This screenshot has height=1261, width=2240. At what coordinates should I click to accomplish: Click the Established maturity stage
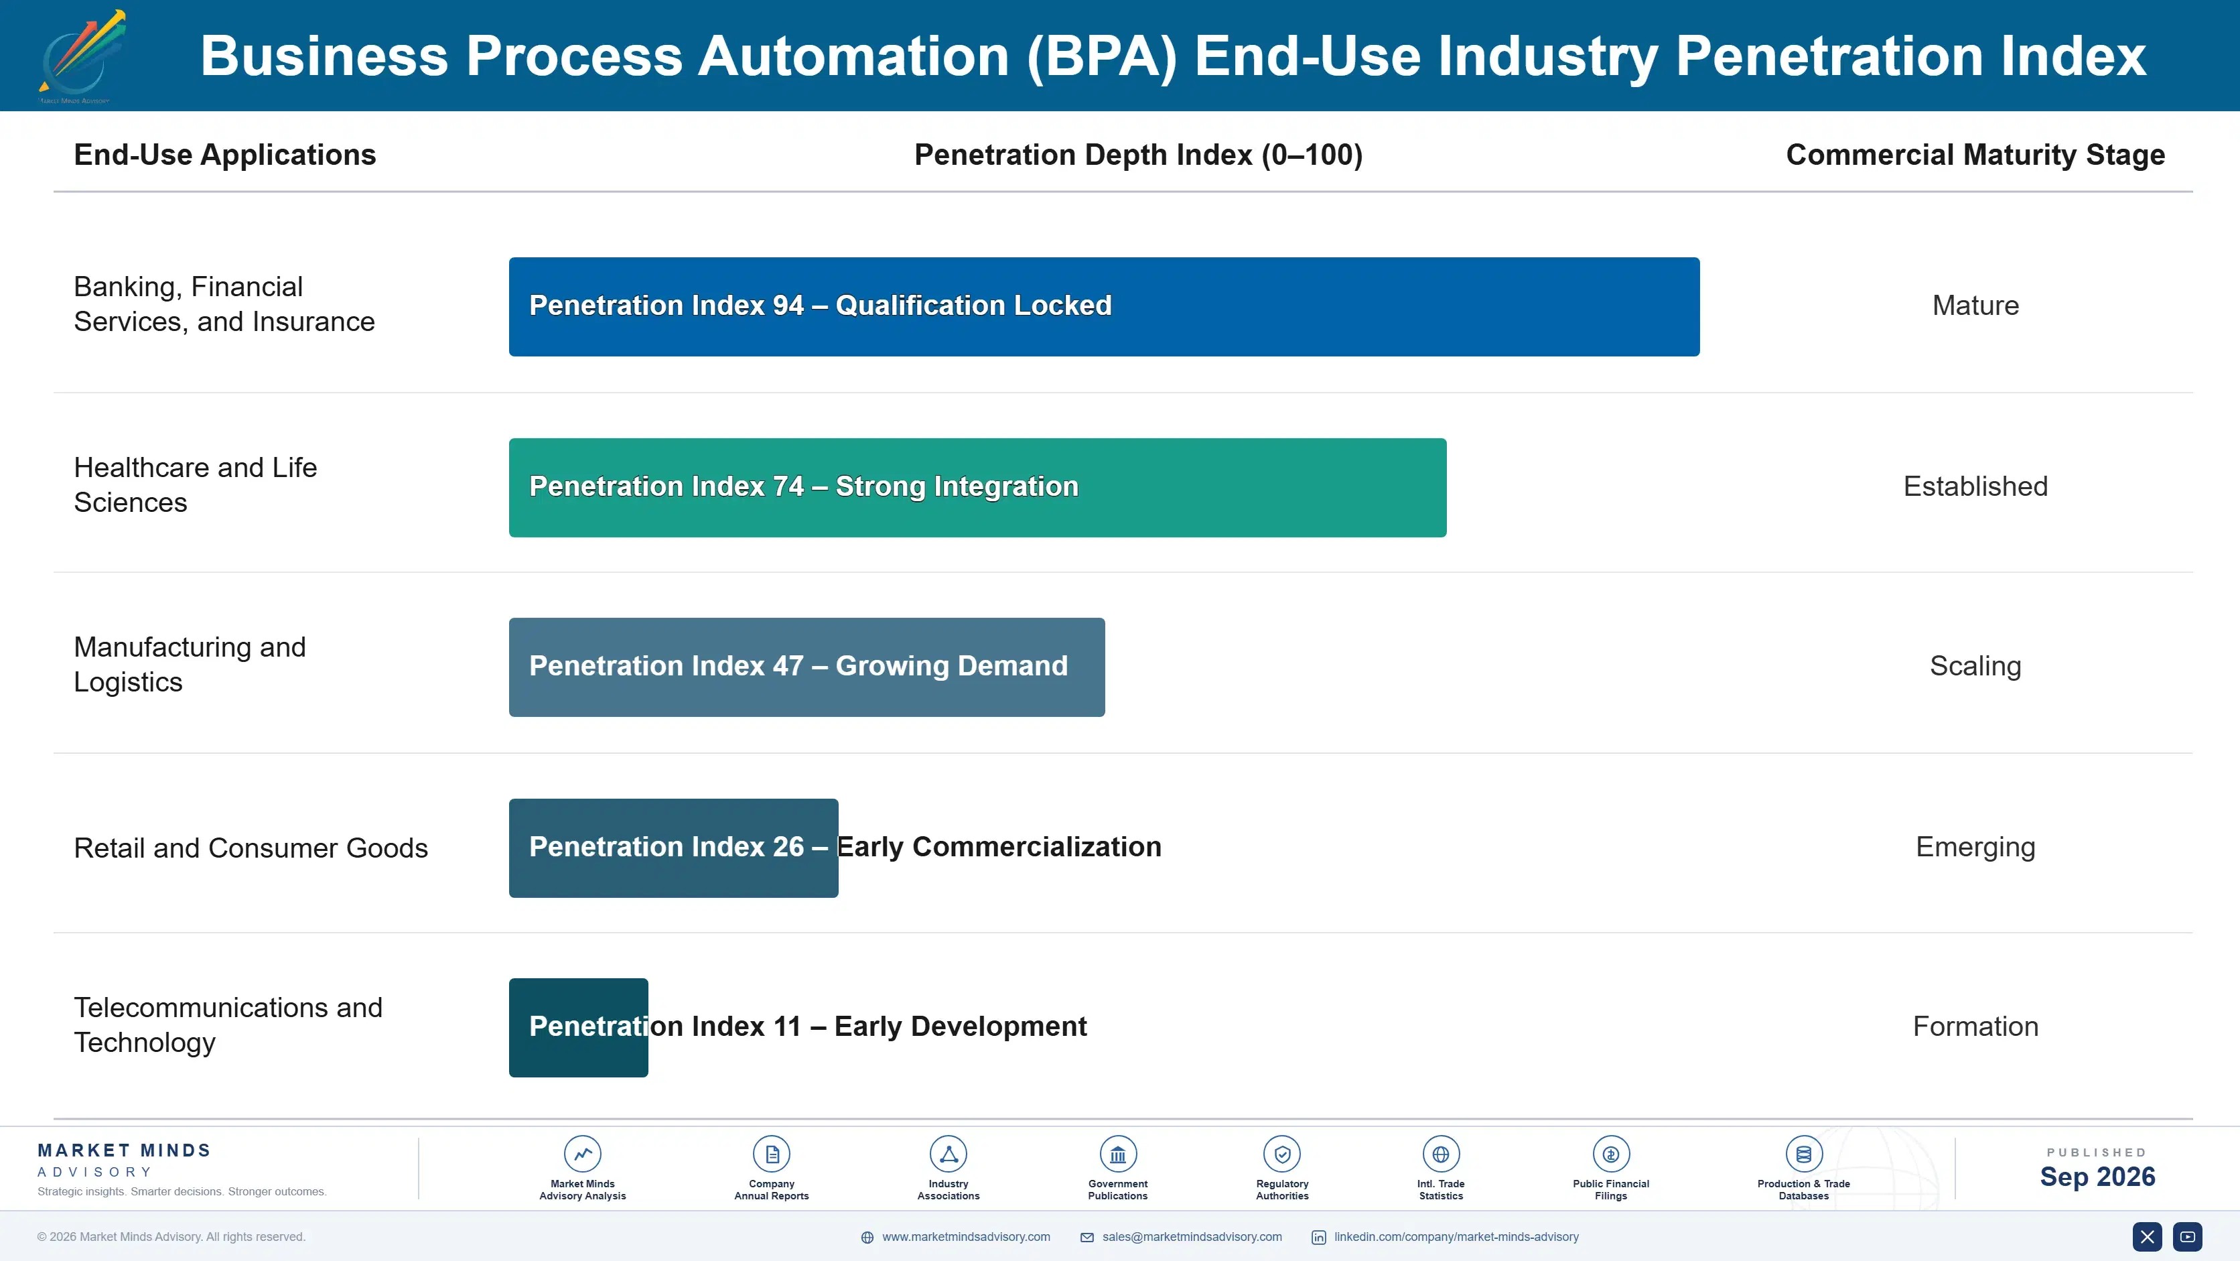[x=1975, y=486]
